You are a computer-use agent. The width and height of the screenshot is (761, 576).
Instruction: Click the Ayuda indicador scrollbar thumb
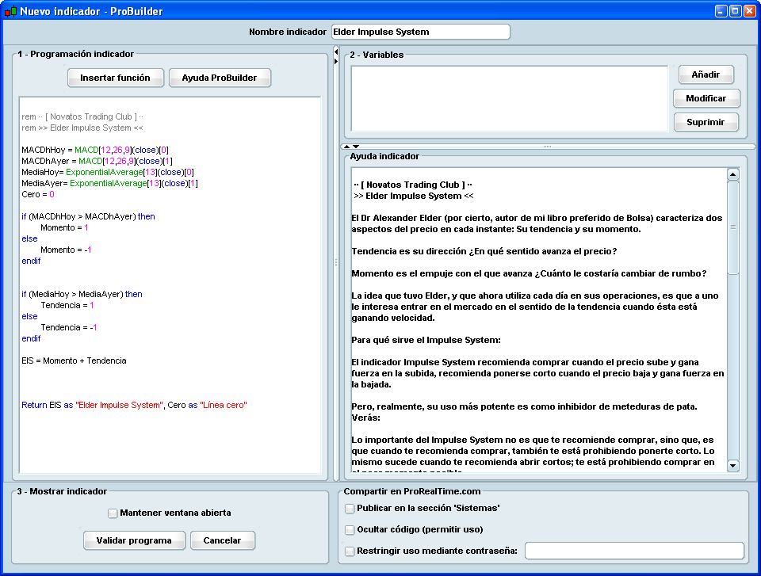point(732,227)
